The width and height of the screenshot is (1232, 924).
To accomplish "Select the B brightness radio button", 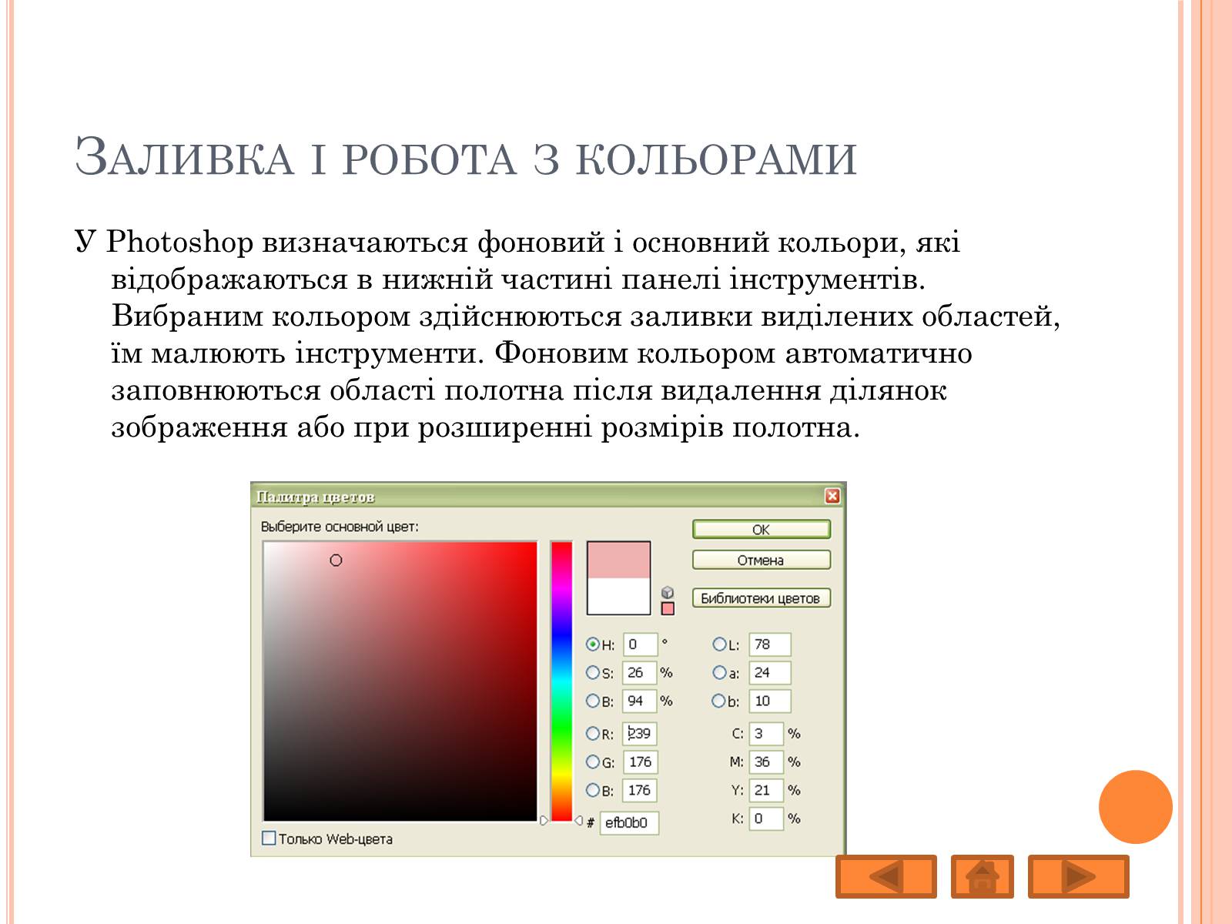I will pos(592,701).
